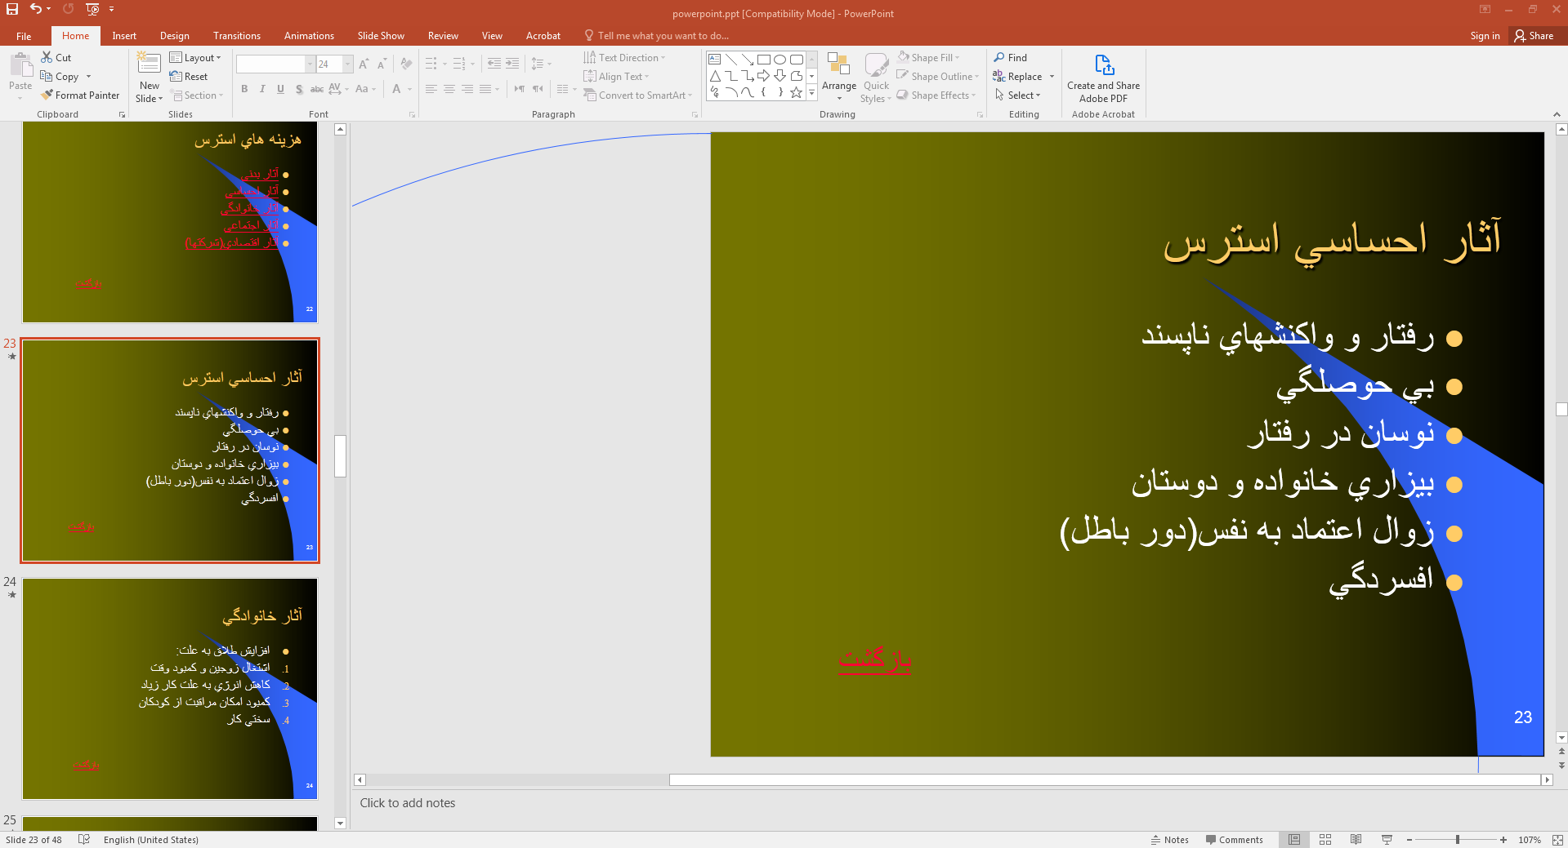This screenshot has height=848, width=1568.
Task: Switch to the Transitions tab
Action: pos(236,36)
